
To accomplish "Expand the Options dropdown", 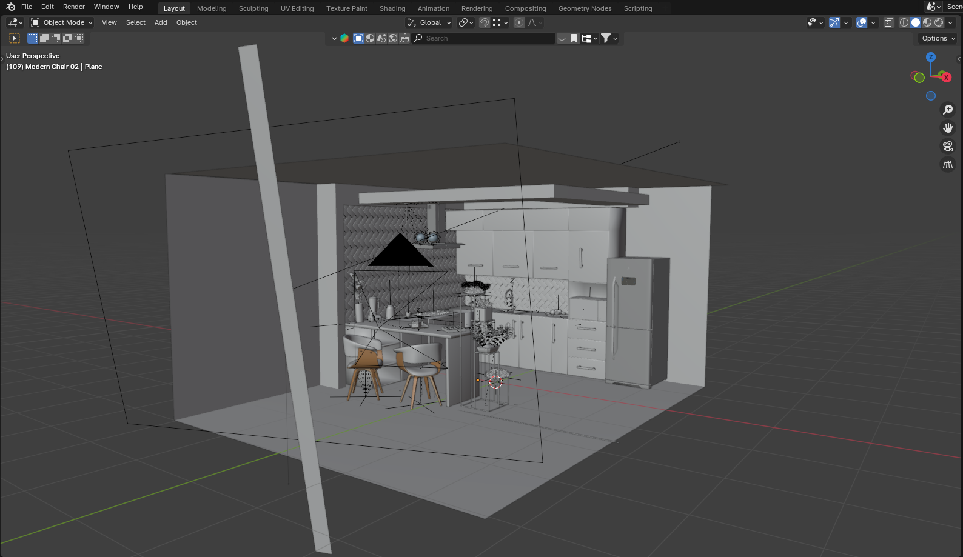I will pos(938,38).
